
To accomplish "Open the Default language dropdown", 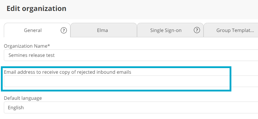I will pyautogui.click(x=130, y=107).
